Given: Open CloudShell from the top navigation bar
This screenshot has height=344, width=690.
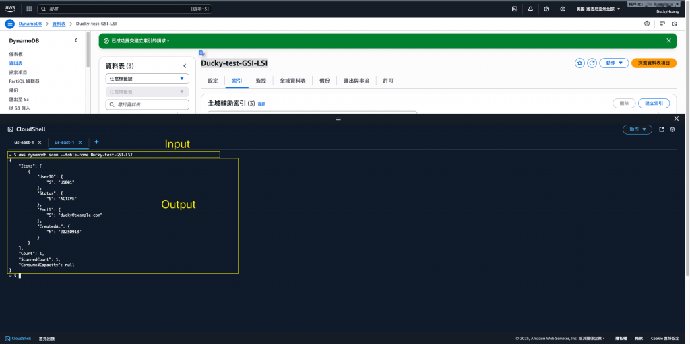Looking at the screenshot, I should (514, 9).
